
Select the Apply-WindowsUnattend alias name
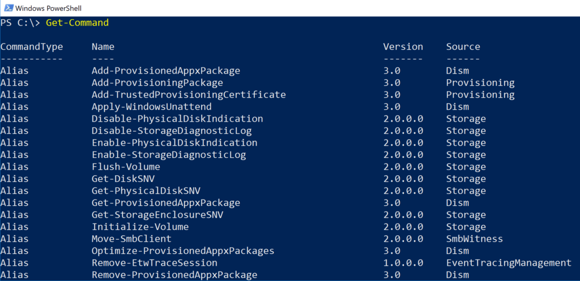click(x=151, y=107)
